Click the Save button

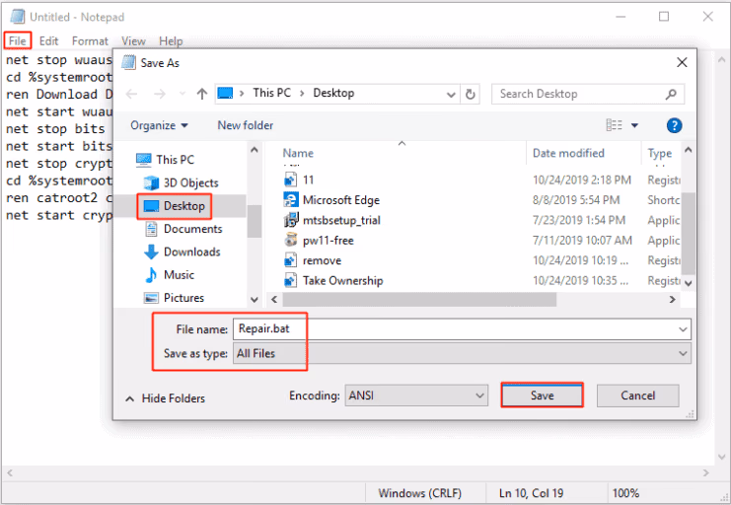(542, 396)
